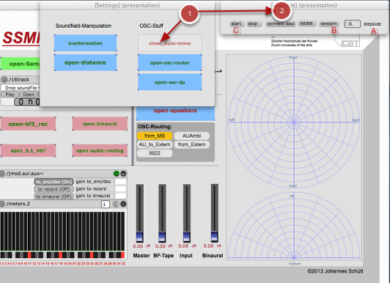Click the dark 'f' icon in meters.2 header
The height and width of the screenshot is (283, 390).
[123, 204]
